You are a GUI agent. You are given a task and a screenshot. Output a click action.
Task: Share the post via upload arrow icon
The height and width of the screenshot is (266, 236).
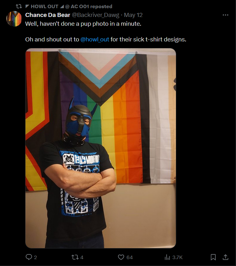tap(225, 257)
